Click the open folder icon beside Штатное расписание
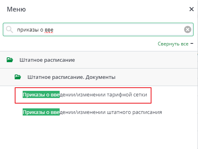The width and height of the screenshot is (198, 149). coord(10,60)
